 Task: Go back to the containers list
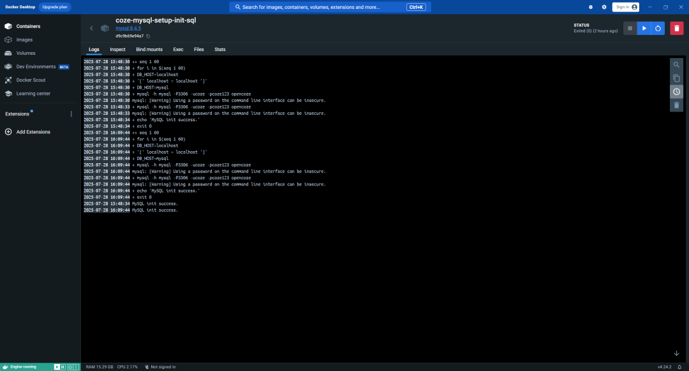click(91, 29)
